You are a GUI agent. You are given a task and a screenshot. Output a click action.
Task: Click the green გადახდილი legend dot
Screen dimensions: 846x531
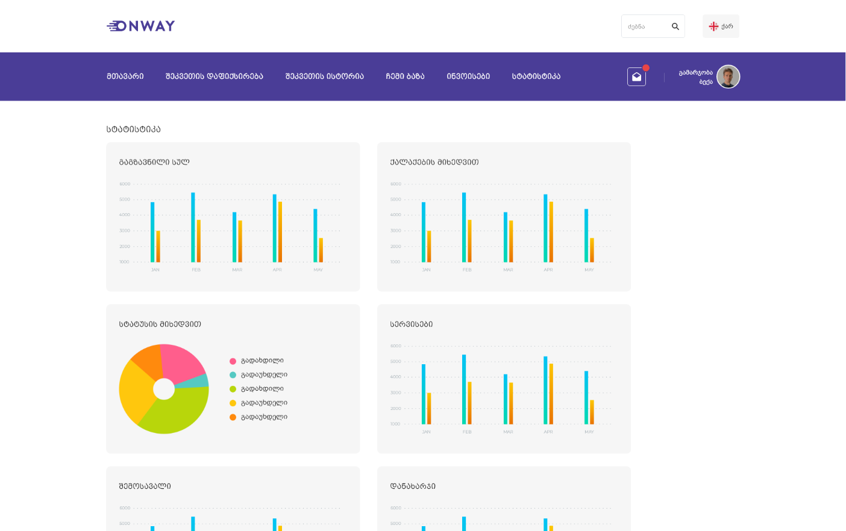(233, 389)
